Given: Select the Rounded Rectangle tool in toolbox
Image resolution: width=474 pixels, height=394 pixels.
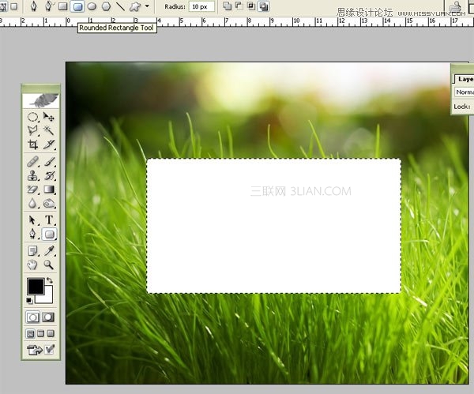Looking at the screenshot, I should point(49,235).
